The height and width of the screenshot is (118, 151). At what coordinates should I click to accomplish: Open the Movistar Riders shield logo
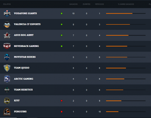tap(7, 57)
